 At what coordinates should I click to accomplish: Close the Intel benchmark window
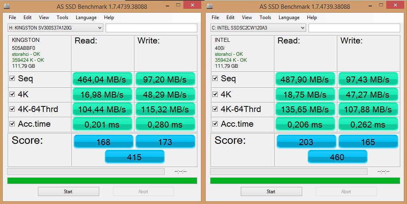pyautogui.click(x=395, y=5)
